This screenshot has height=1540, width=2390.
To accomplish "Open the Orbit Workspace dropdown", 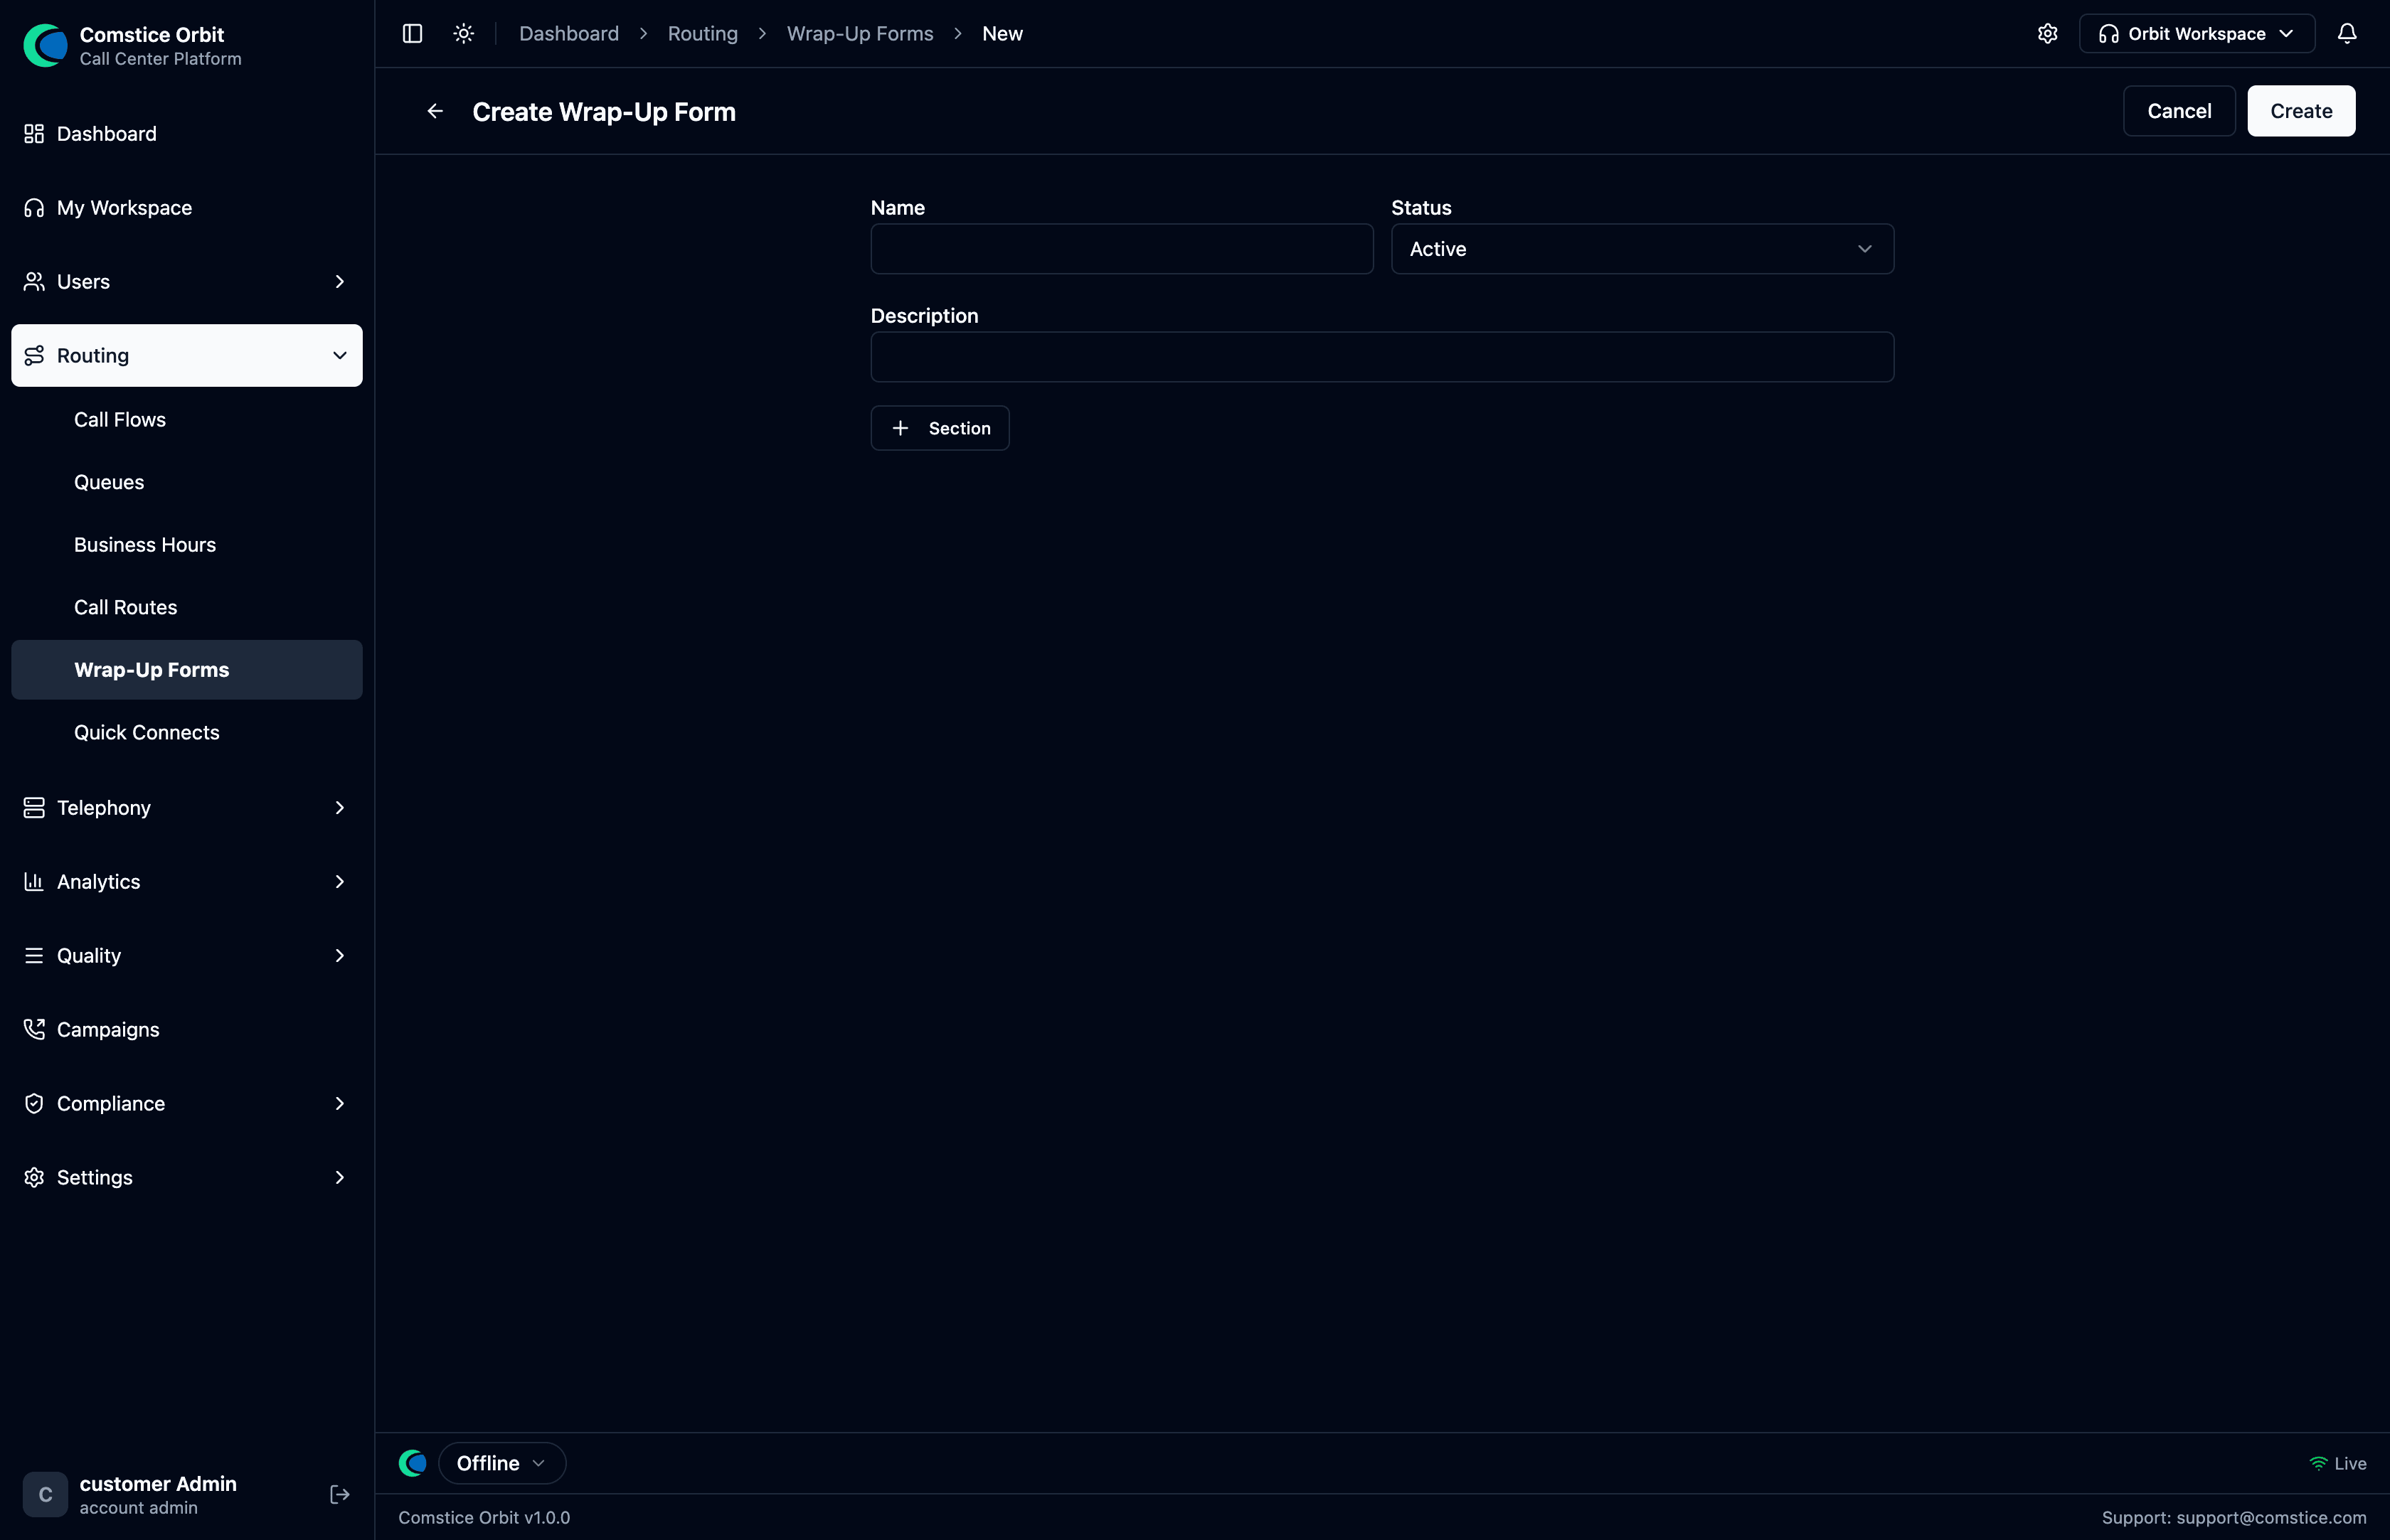I will 2197,34.
